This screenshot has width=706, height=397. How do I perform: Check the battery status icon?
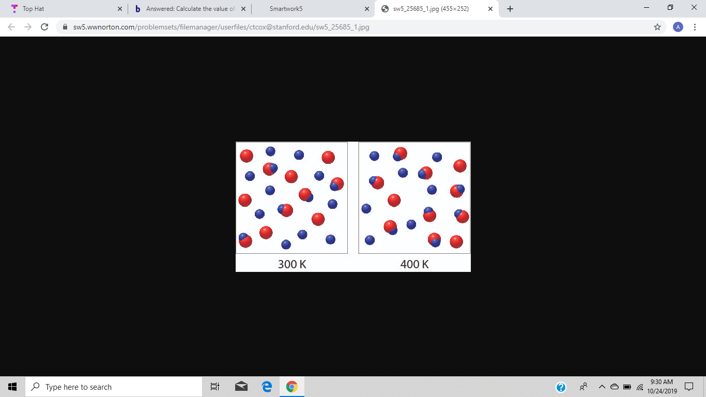[x=627, y=387]
